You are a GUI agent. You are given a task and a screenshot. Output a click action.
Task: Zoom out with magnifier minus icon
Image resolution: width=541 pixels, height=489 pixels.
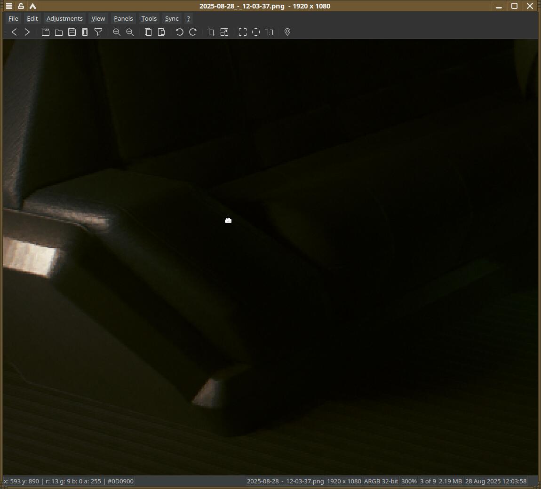[x=130, y=32]
